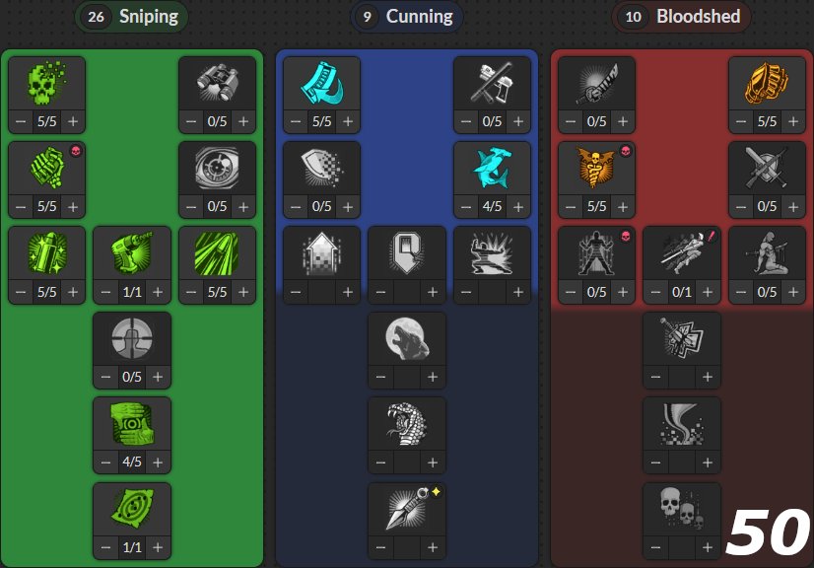The height and width of the screenshot is (568, 814).
Task: Click the tornado skill icon in Bloodshed
Action: coord(682,424)
